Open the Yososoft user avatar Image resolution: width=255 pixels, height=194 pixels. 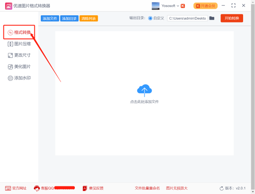(156, 6)
